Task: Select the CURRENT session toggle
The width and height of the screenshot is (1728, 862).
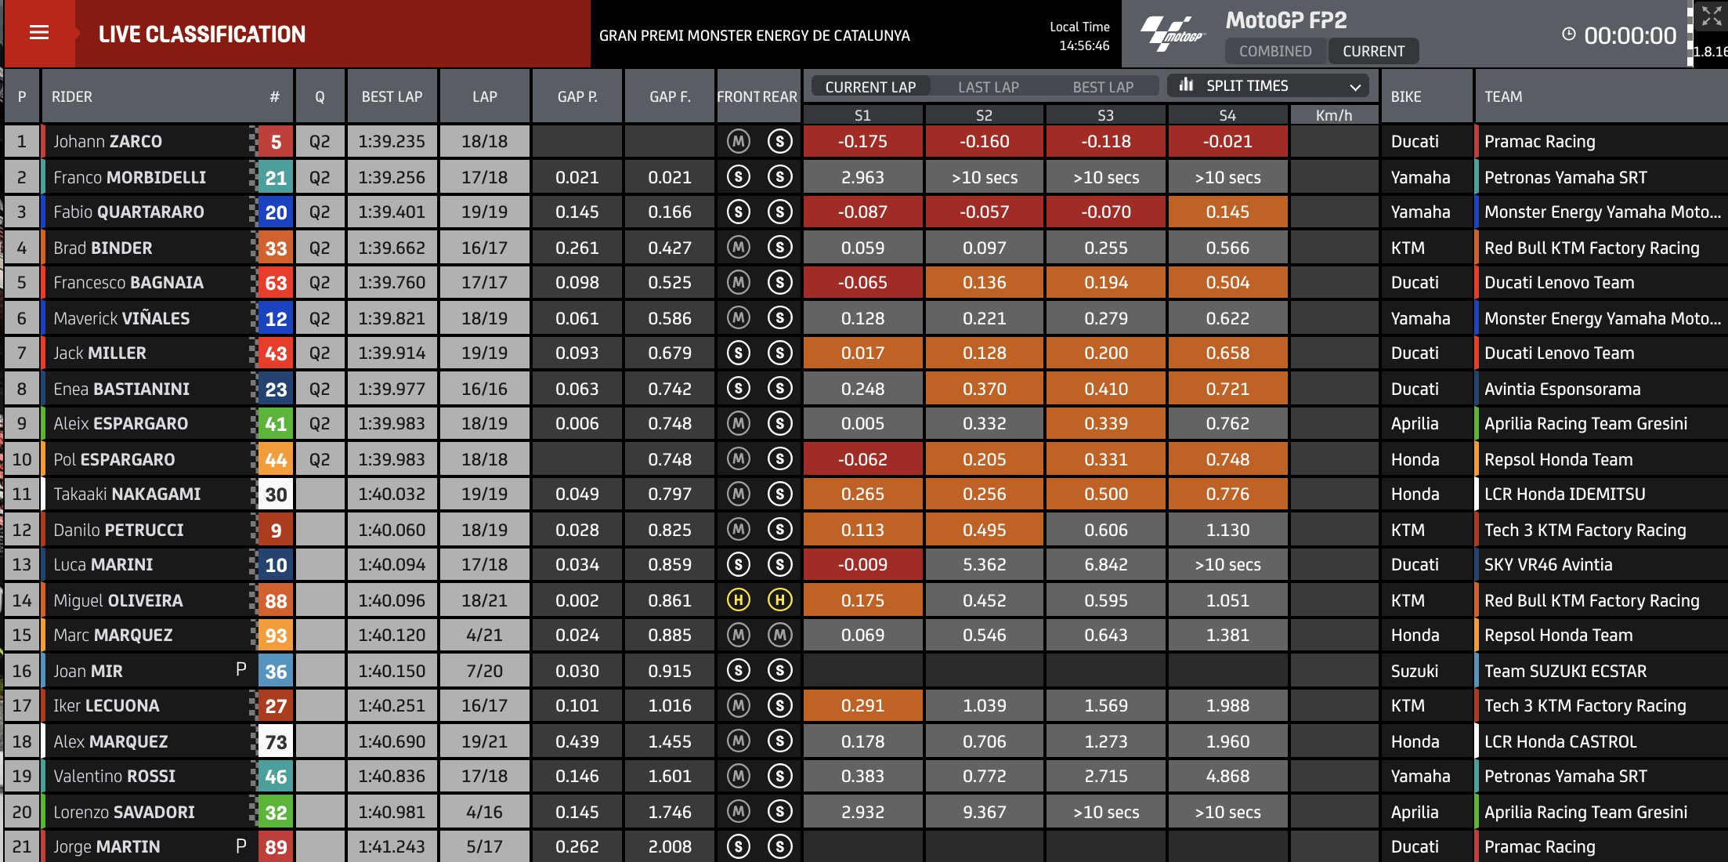Action: (1373, 52)
